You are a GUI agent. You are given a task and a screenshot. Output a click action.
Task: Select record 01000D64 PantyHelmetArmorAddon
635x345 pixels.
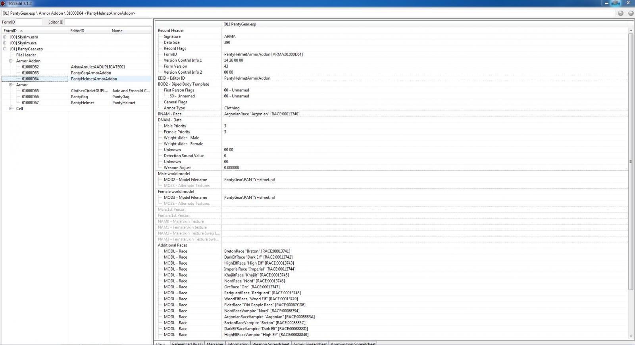pos(76,79)
